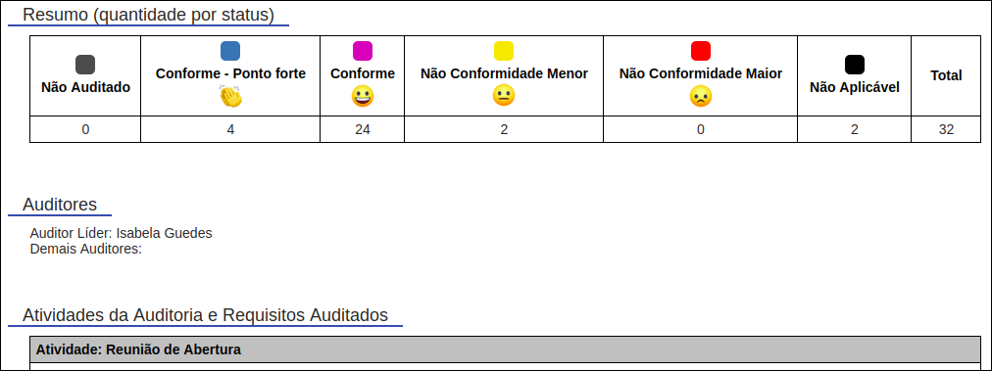992x371 pixels.
Task: Click the Conforme count value 24
Action: coord(363,129)
